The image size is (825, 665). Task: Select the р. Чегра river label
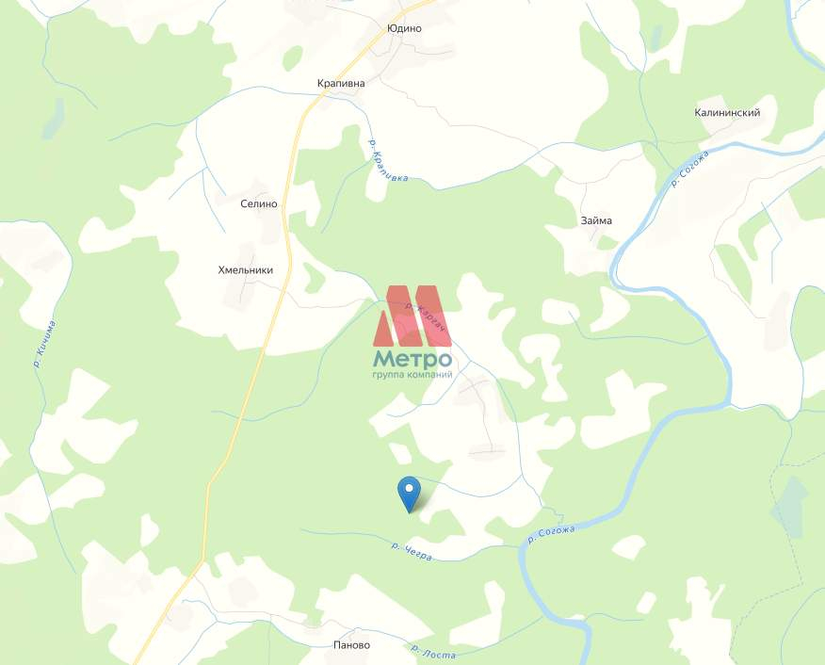point(412,552)
